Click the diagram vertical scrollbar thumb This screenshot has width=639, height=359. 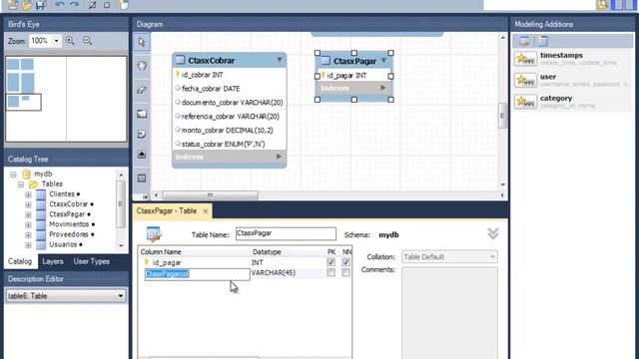click(x=502, y=116)
